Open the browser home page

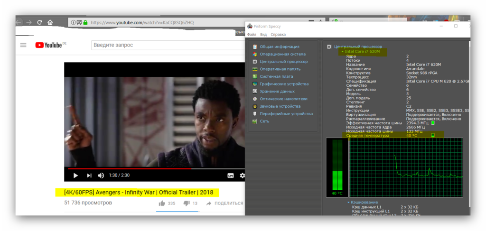click(50, 22)
